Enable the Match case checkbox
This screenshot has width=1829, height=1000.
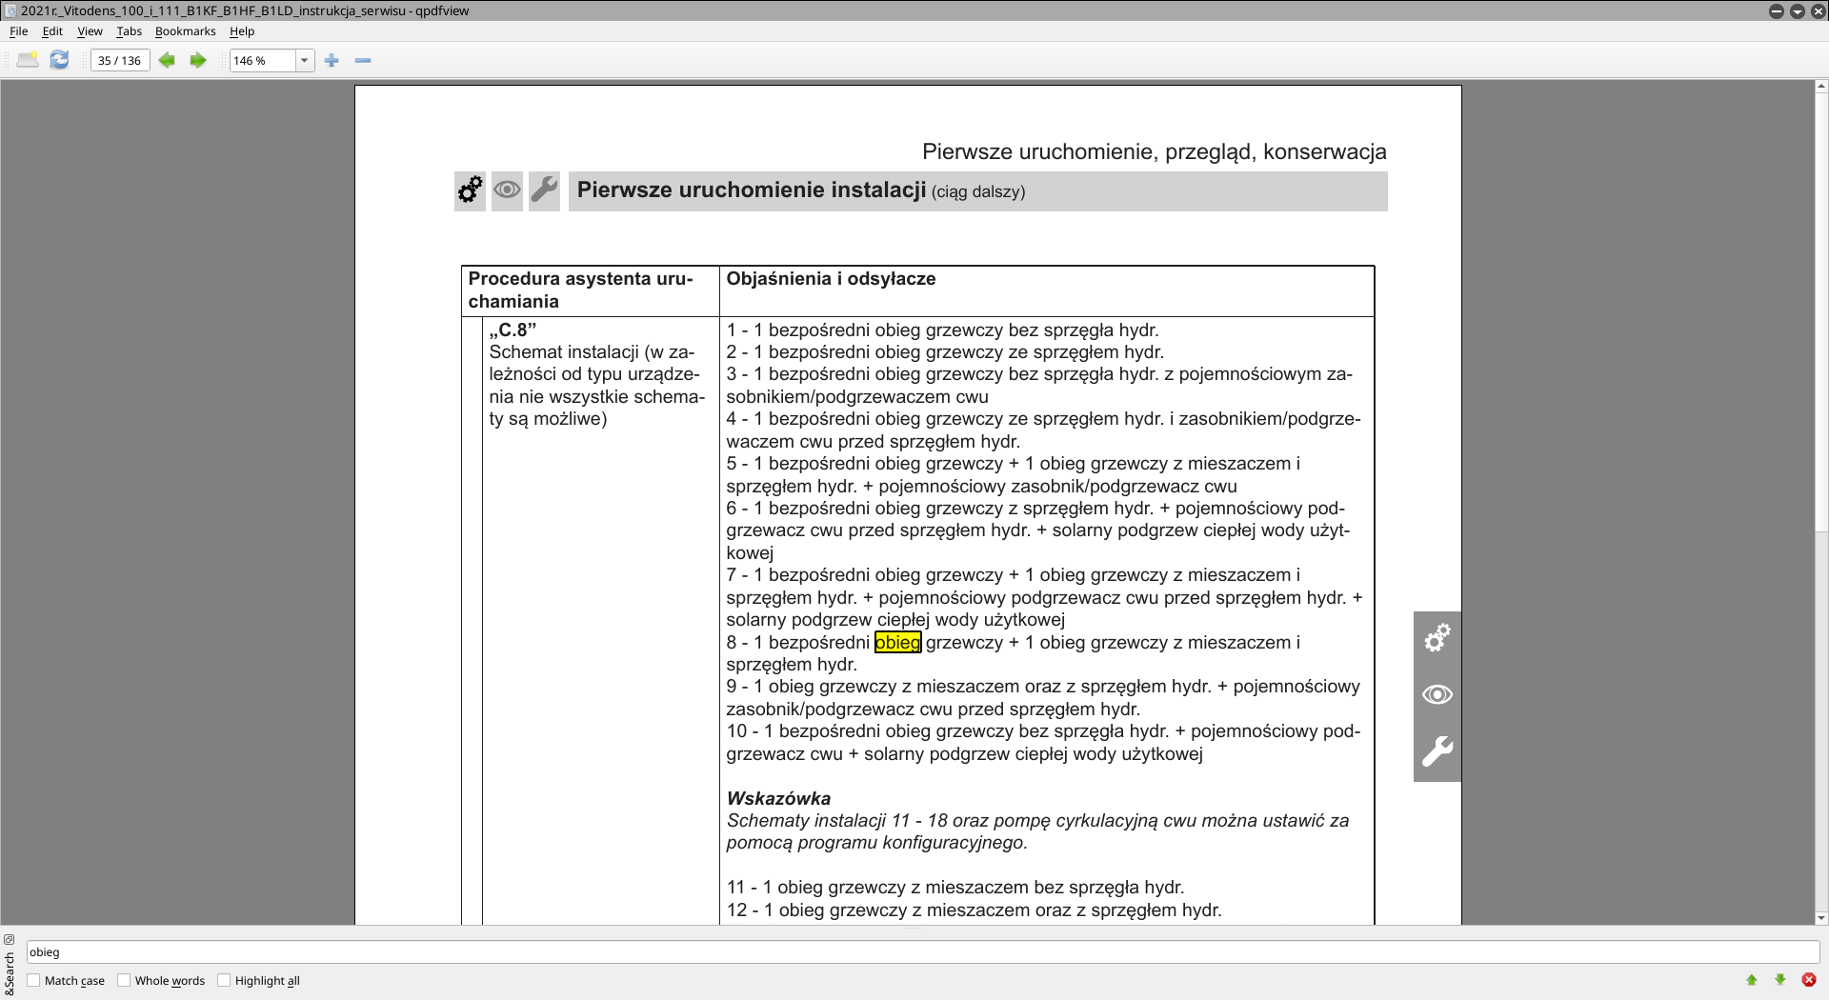coord(33,980)
